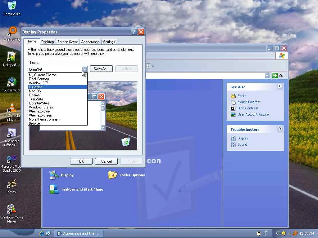Open the Fonts link
The image size is (318, 238).
242,96
